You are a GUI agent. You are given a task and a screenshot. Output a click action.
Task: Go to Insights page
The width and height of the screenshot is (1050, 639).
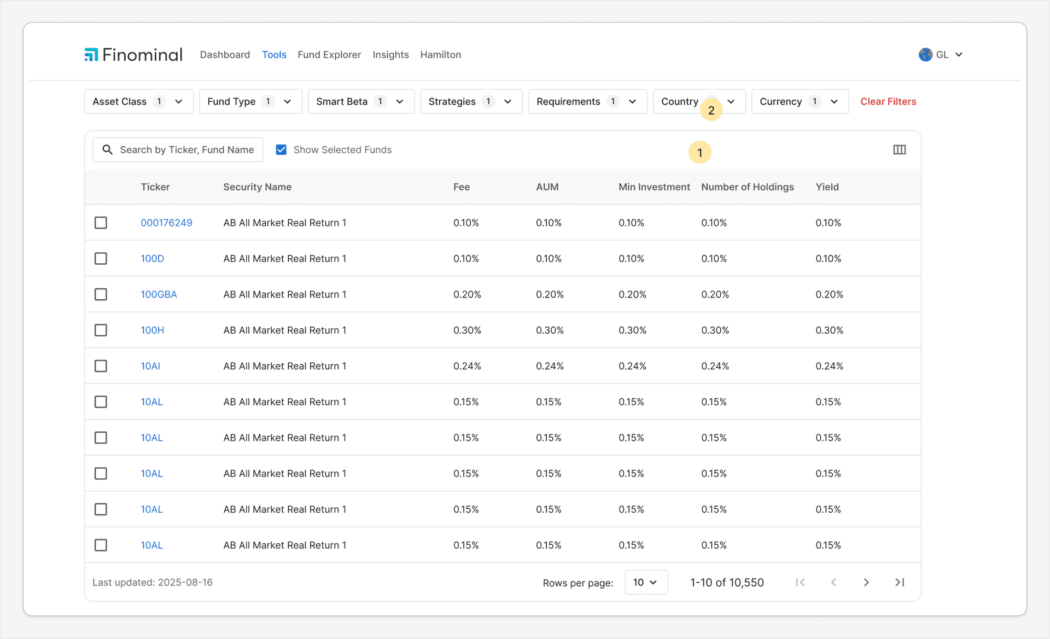(x=390, y=55)
